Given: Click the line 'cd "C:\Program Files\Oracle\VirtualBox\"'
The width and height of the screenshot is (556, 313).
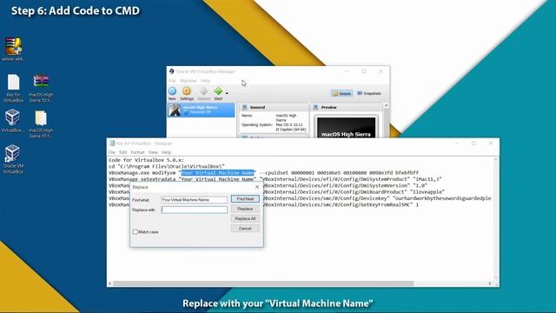Looking at the screenshot, I should [167, 166].
